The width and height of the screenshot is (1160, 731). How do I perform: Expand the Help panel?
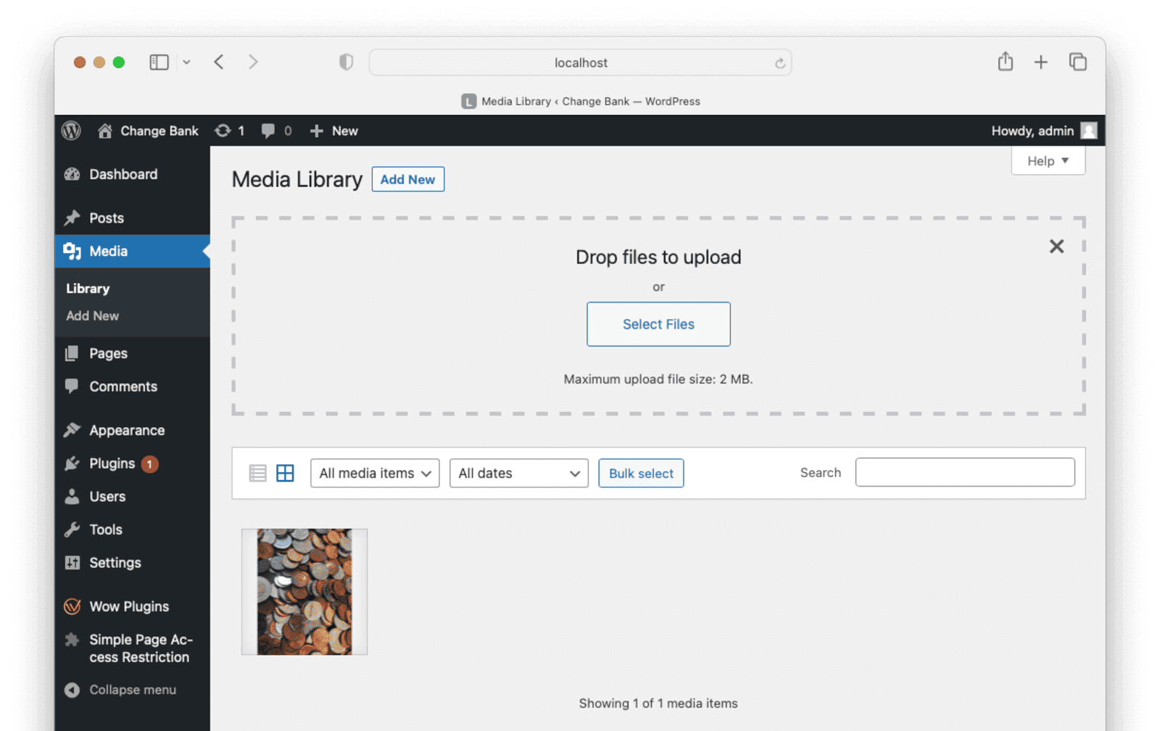[1048, 161]
